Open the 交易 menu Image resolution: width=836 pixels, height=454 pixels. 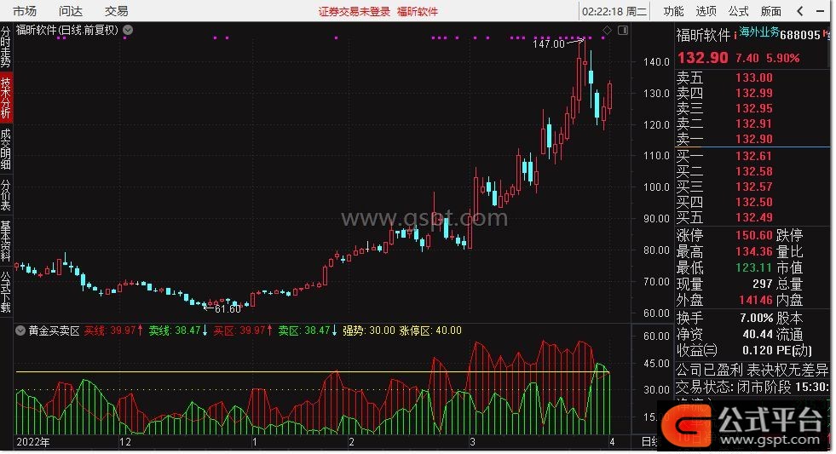coord(116,11)
